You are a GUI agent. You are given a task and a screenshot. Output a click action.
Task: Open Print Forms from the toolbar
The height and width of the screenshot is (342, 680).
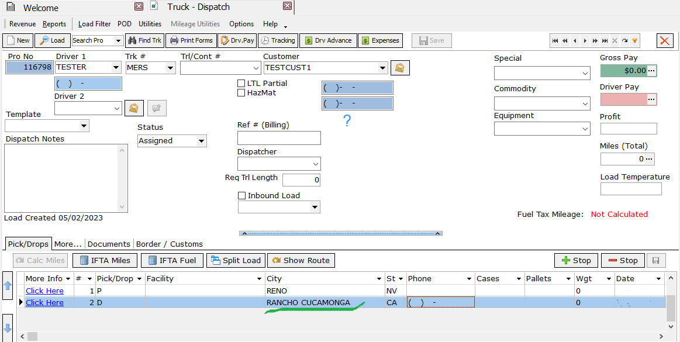pyautogui.click(x=191, y=40)
